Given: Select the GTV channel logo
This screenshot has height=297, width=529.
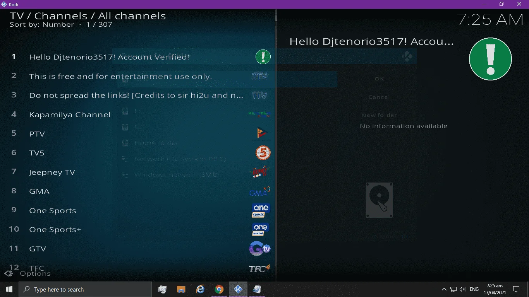Looking at the screenshot, I should [259, 249].
